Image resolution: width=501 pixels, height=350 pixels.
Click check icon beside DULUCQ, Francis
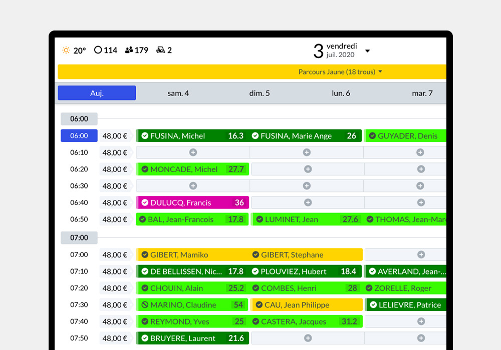(145, 202)
